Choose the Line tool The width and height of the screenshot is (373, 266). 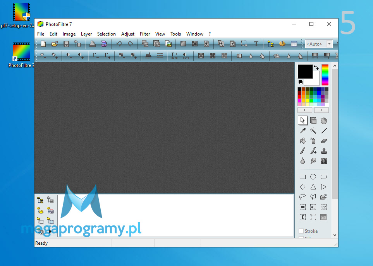[x=324, y=131]
